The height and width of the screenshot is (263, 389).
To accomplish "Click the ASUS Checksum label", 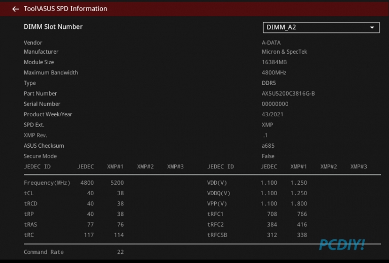I will click(44, 146).
